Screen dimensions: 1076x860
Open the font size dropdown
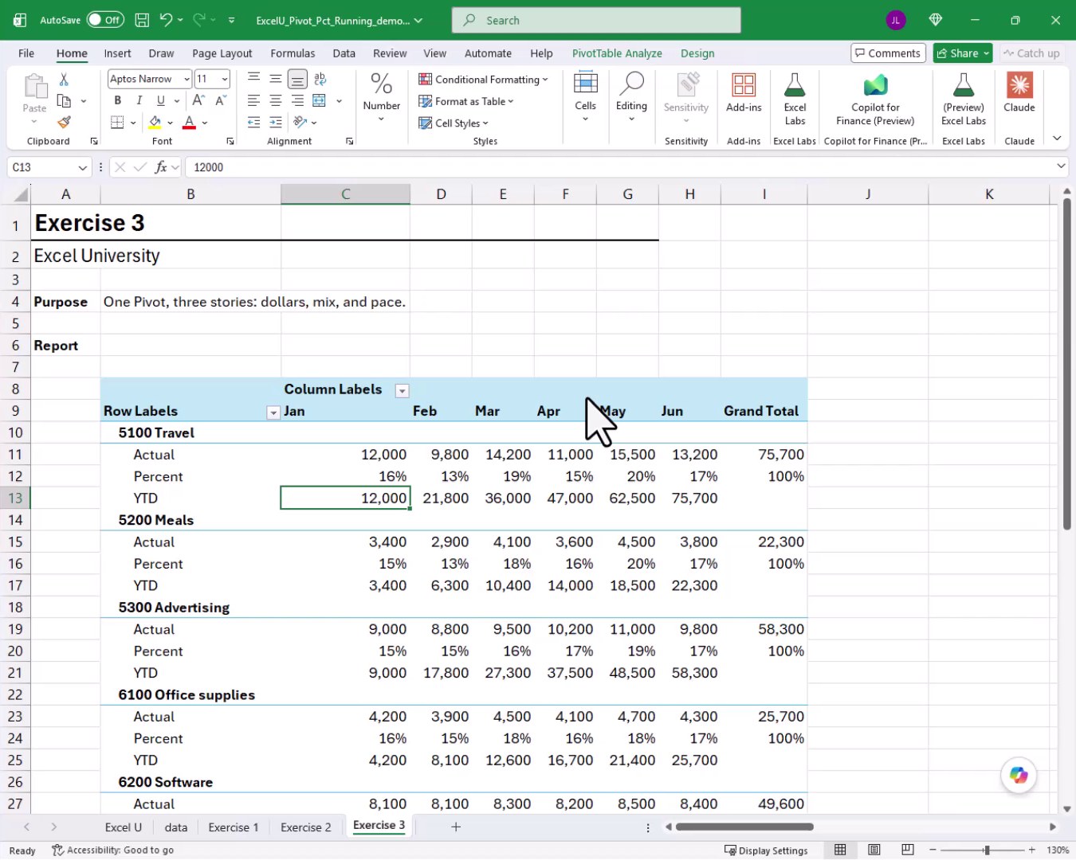225,79
